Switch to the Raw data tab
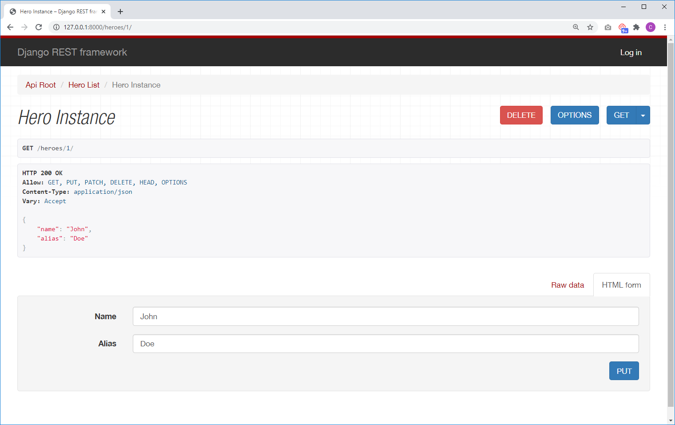Screen dimensions: 675x425 pyautogui.click(x=568, y=285)
